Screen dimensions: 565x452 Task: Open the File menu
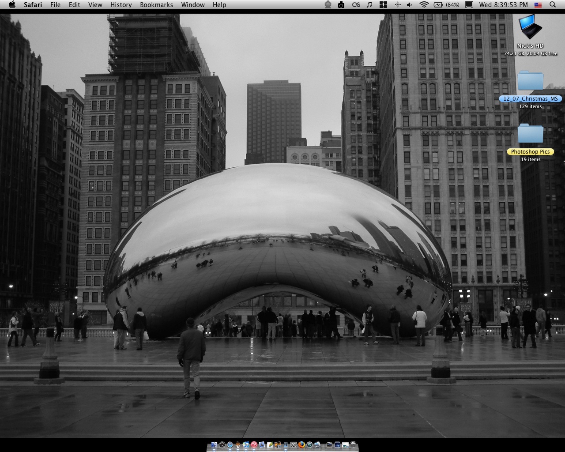(55, 4)
